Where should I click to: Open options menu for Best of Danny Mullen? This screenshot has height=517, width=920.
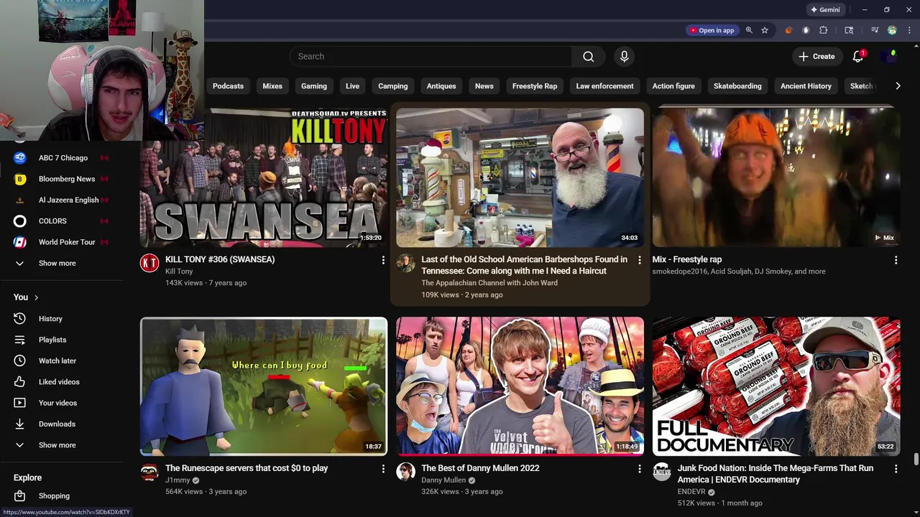tap(640, 469)
